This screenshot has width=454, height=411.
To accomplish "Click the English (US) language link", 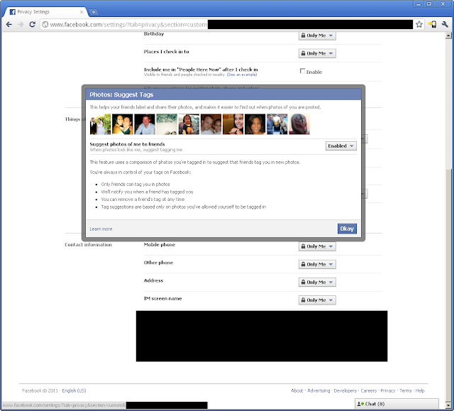I will point(74,390).
